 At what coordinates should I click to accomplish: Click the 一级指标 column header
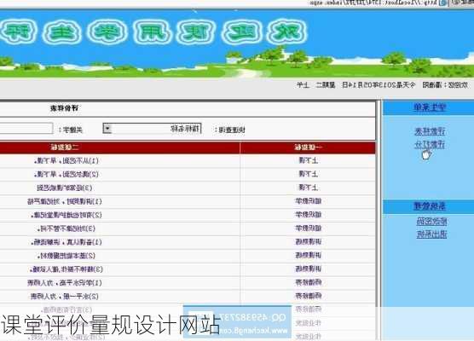(x=308, y=147)
